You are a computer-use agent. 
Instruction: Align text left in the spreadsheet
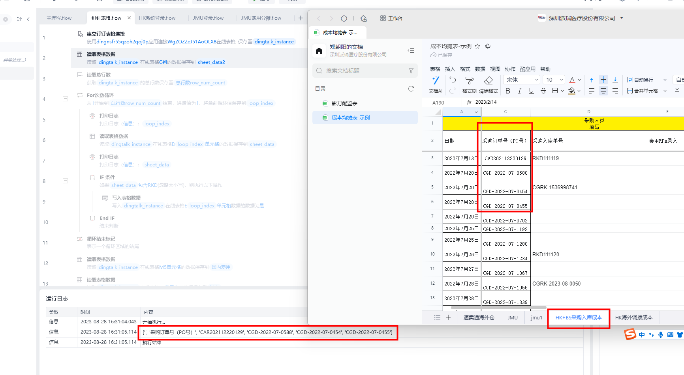point(592,91)
